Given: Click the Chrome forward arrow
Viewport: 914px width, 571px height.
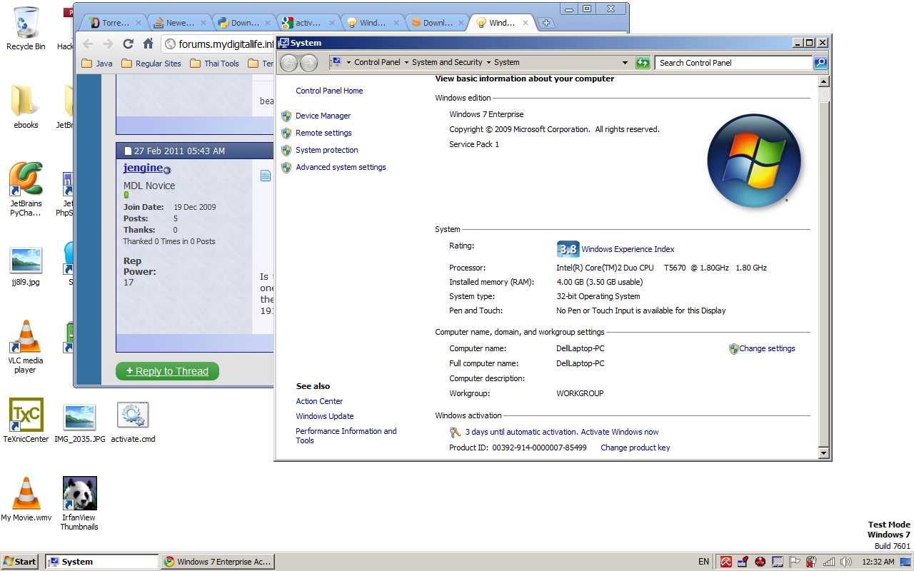Looking at the screenshot, I should 109,44.
